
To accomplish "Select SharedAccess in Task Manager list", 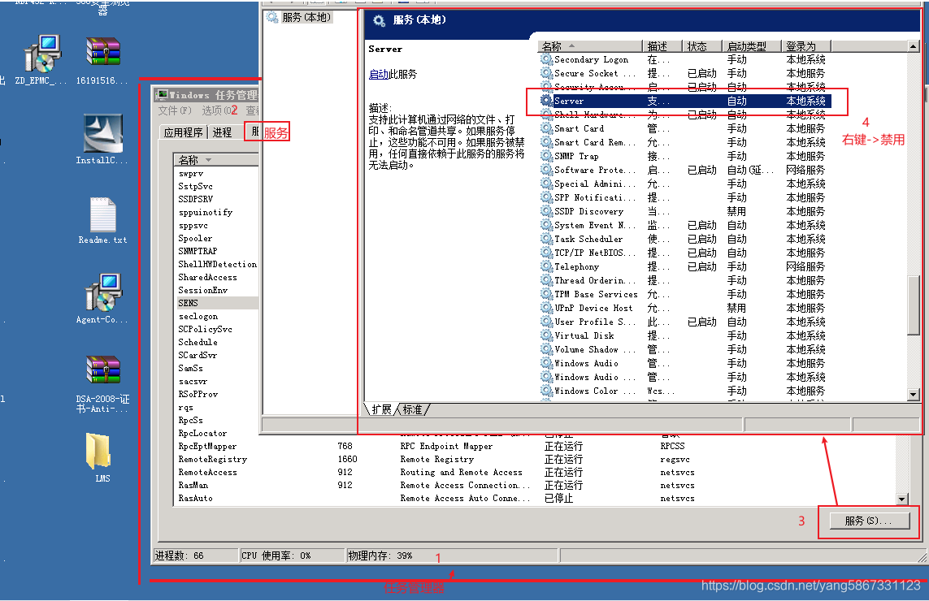I will tap(207, 277).
